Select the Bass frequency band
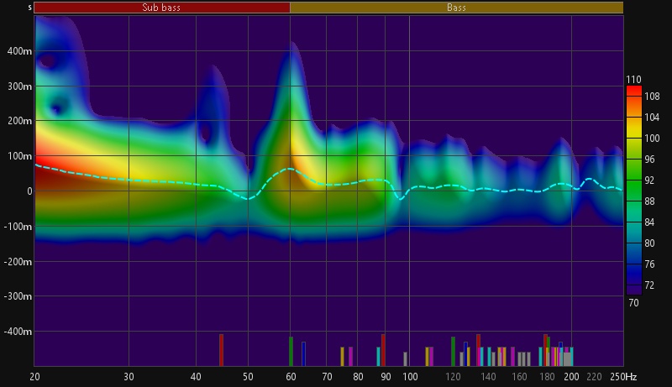This screenshot has width=672, height=387. [x=456, y=8]
